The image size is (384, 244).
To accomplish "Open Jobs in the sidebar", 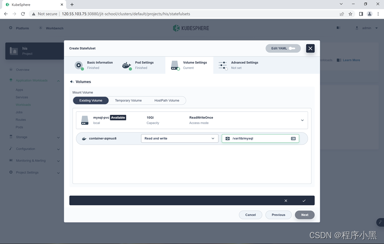I will [x=19, y=112].
